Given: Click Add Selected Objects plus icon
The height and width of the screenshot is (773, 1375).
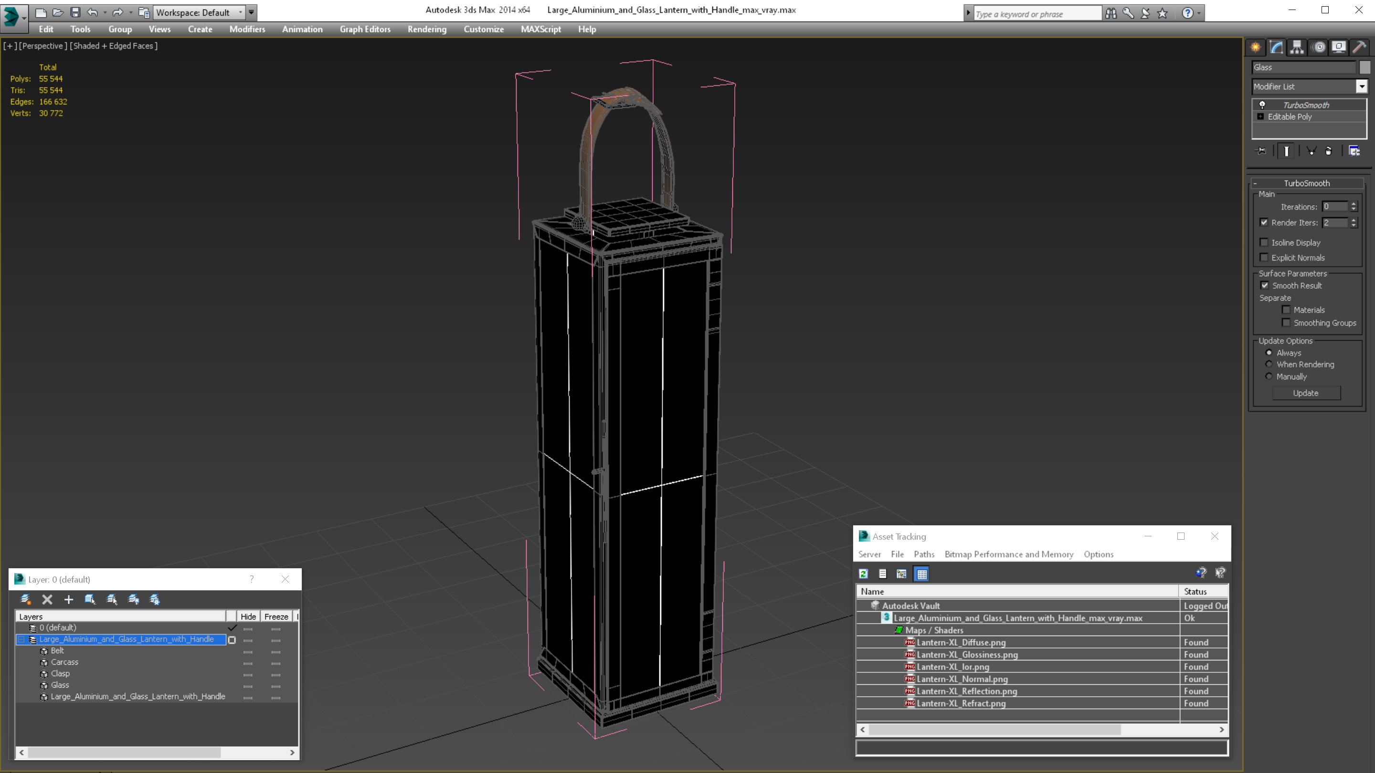Looking at the screenshot, I should tap(68, 599).
